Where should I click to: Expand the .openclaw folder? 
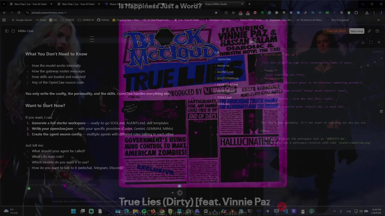coord(224,59)
